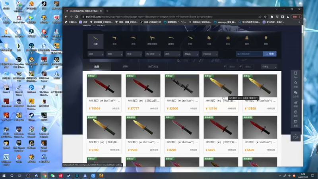Open the App download sidebar icon

295,74
